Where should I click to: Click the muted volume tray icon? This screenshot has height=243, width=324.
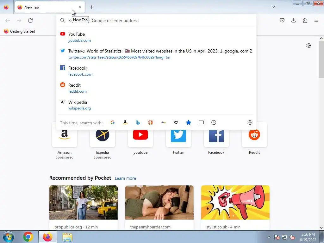(x=292, y=237)
